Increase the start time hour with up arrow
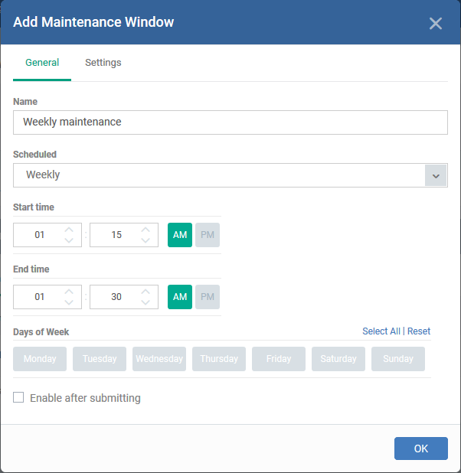The width and height of the screenshot is (461, 473). (x=69, y=230)
